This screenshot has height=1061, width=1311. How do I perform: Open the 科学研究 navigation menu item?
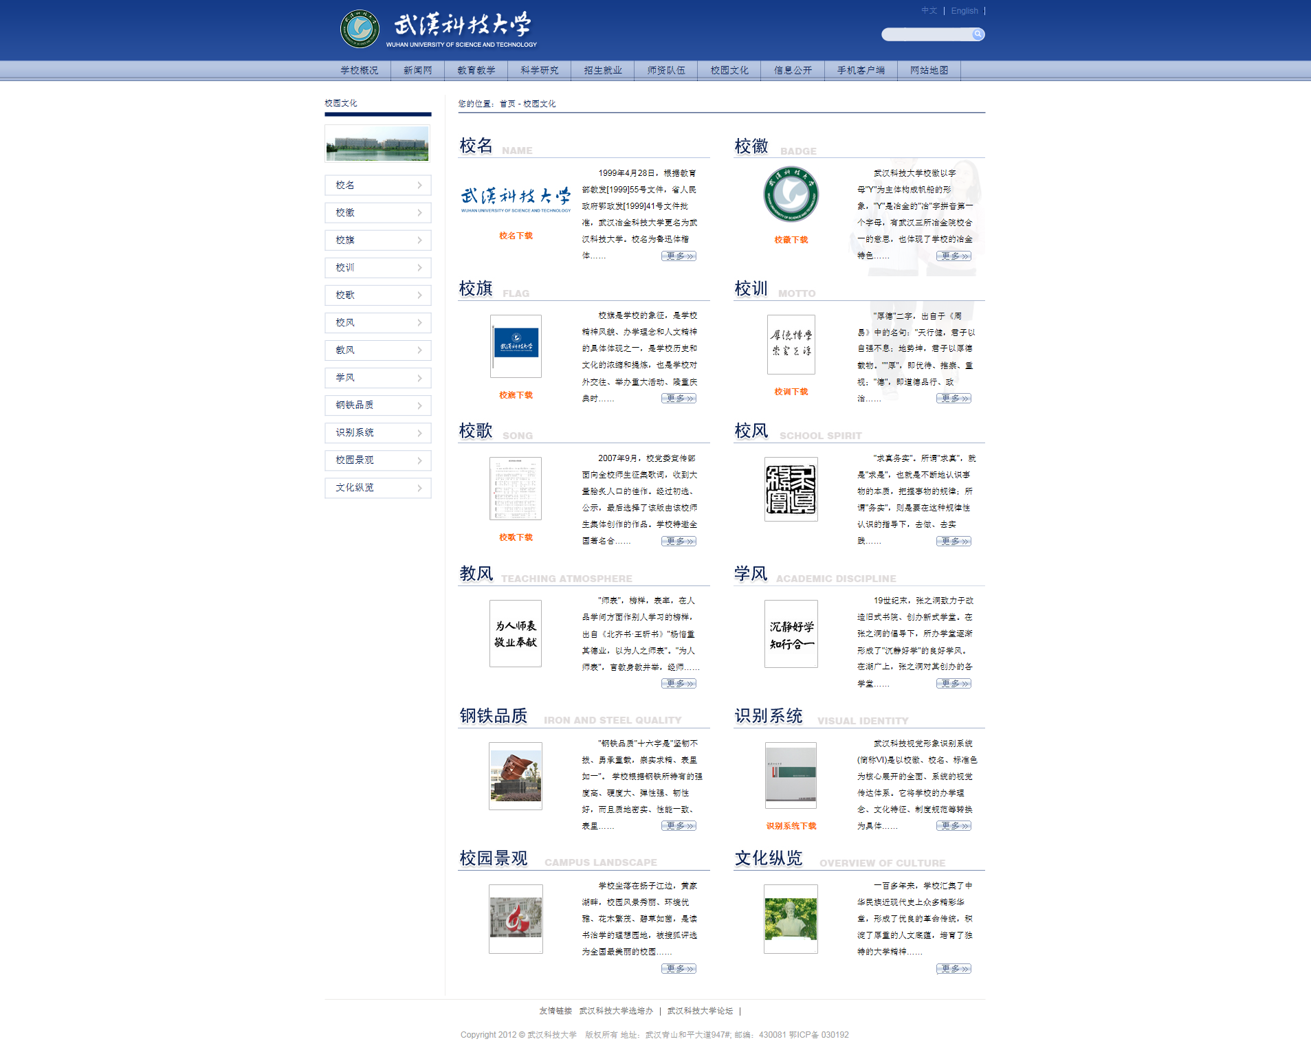point(539,70)
